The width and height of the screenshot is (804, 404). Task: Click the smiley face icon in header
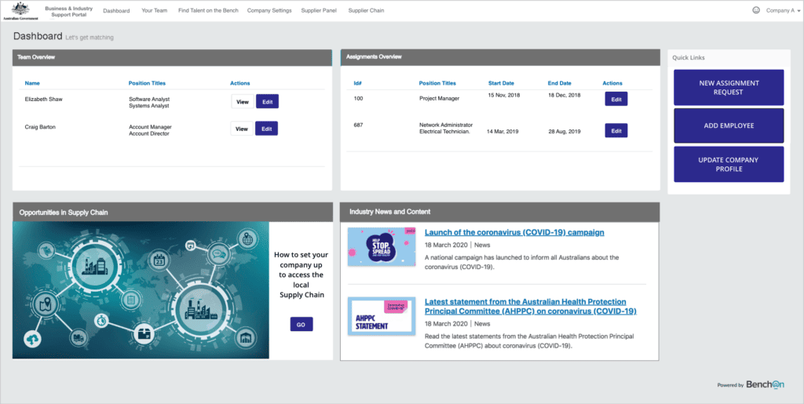click(756, 11)
